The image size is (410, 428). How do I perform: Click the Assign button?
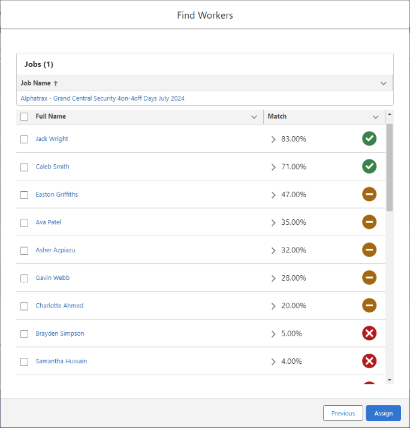(x=384, y=413)
